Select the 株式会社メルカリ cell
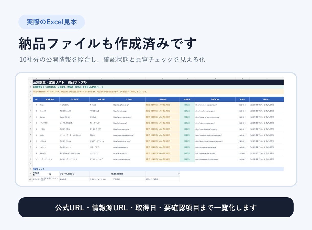The height and width of the screenshot is (230, 312). coord(74,141)
